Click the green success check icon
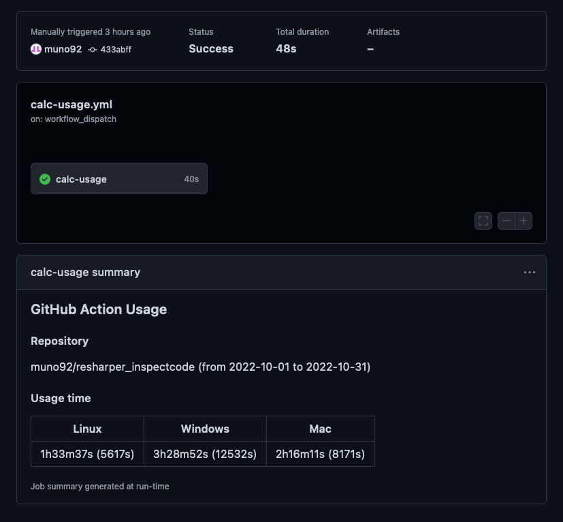The image size is (563, 522). 45,179
